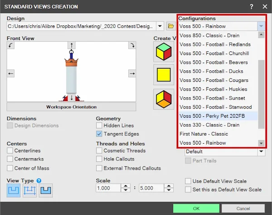Click the Cancel button

(x=243, y=208)
